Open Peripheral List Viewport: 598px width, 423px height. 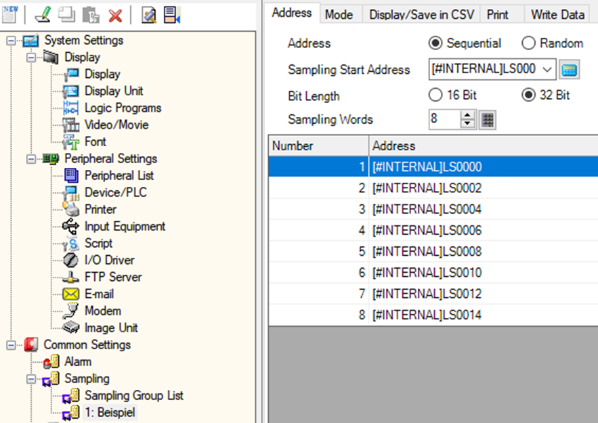pos(119,176)
